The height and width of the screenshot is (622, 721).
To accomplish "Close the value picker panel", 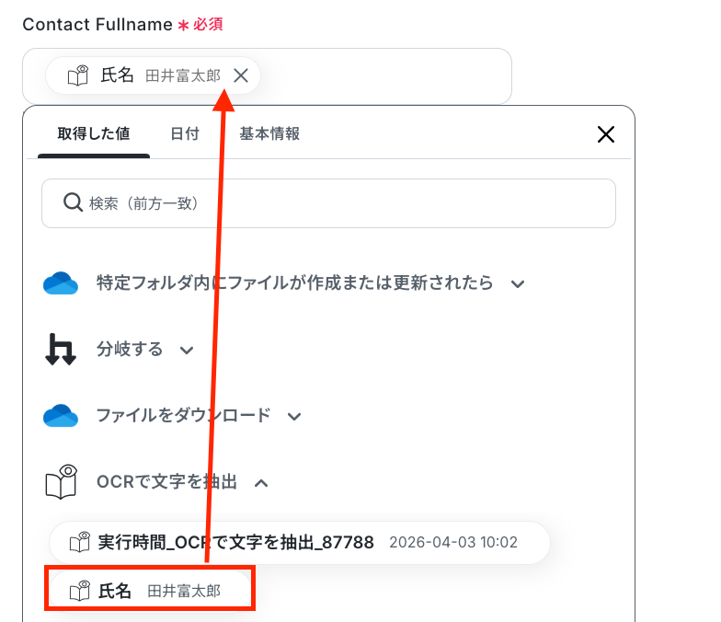I will point(605,134).
